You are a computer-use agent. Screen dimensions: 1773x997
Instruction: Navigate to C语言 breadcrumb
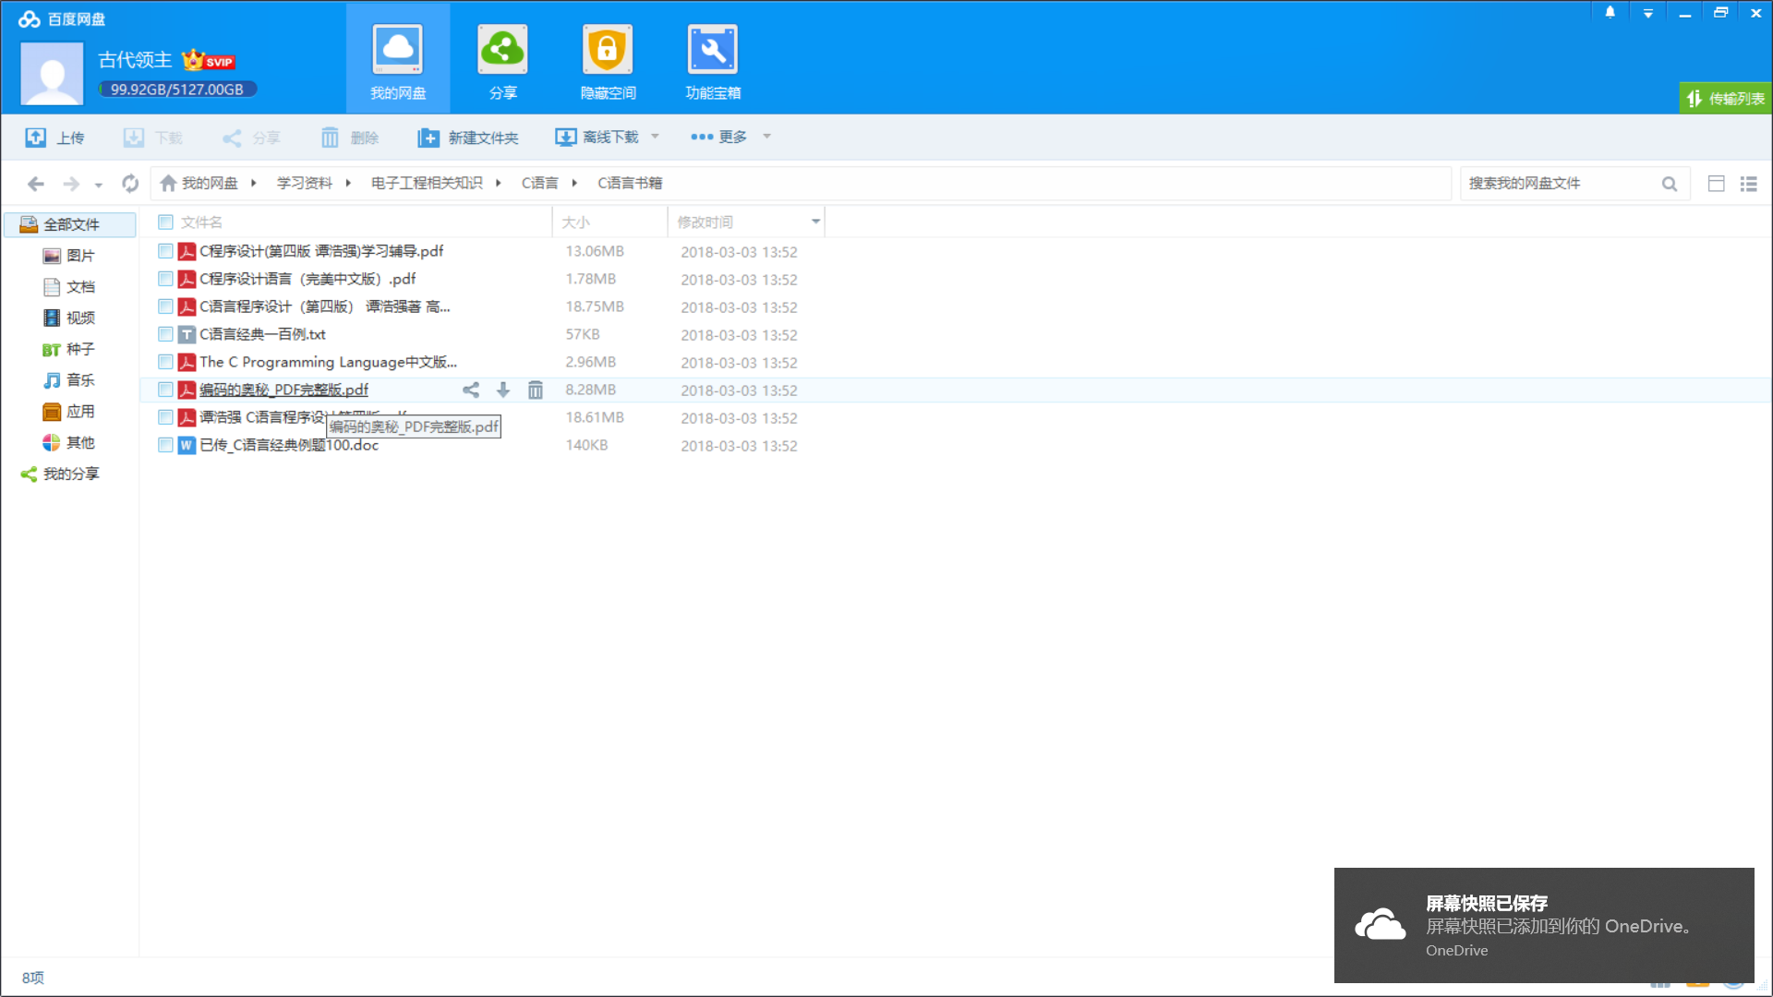tap(540, 183)
